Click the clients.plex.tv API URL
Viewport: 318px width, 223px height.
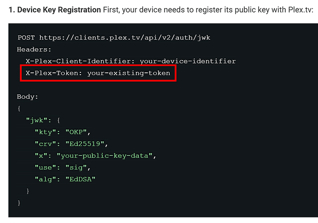pos(124,37)
